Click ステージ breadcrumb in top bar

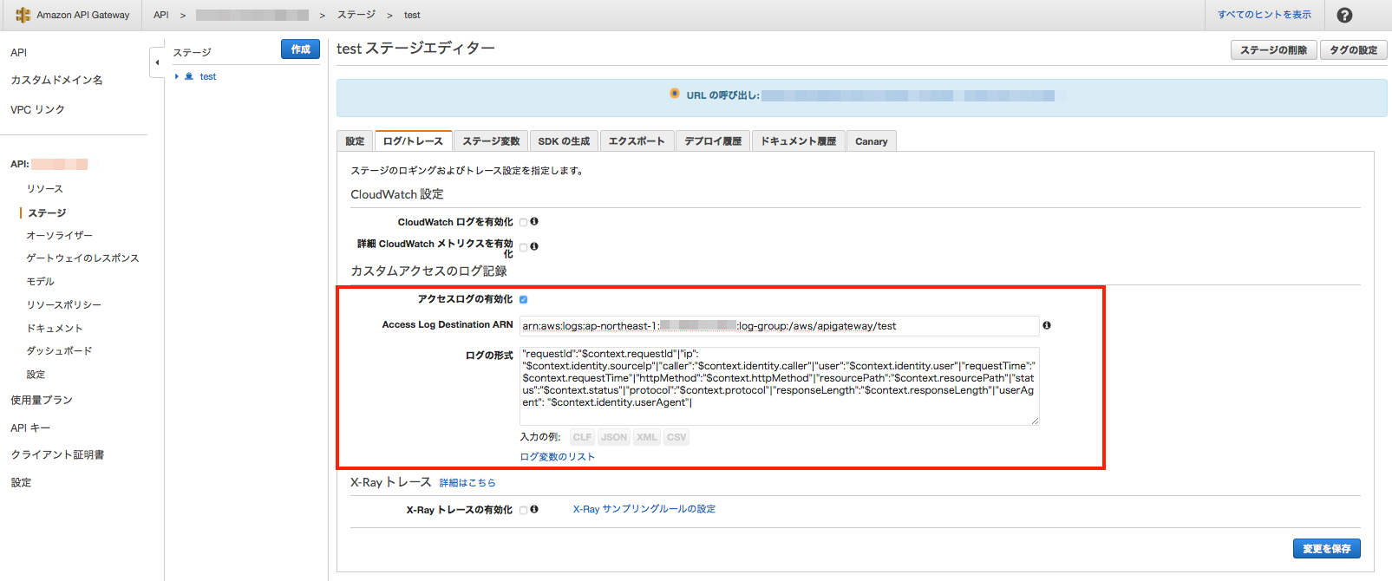coord(356,15)
